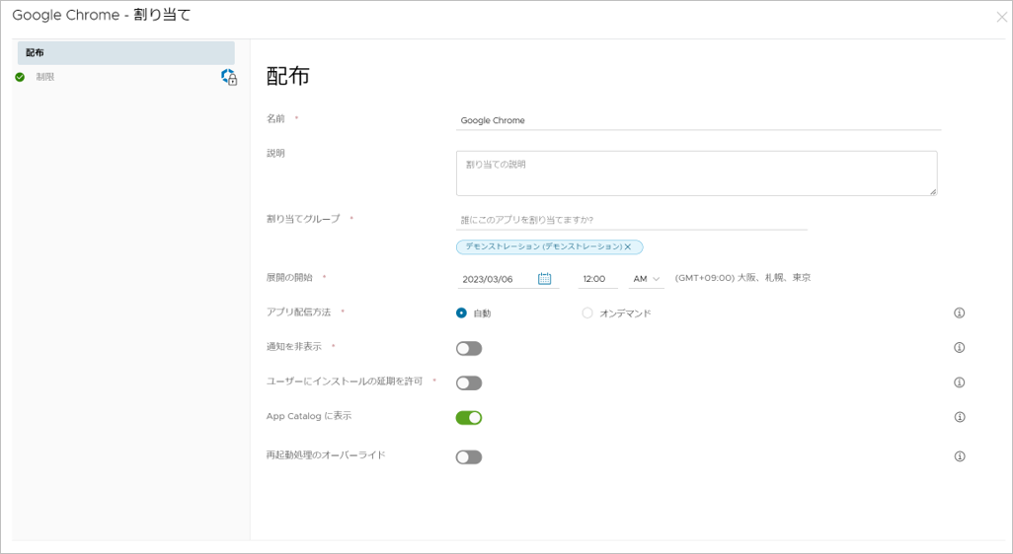The width and height of the screenshot is (1013, 554).
Task: Open the AM/PM dropdown
Action: (x=646, y=279)
